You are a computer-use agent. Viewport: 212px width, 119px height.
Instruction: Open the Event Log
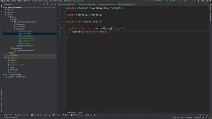[x=204, y=115]
